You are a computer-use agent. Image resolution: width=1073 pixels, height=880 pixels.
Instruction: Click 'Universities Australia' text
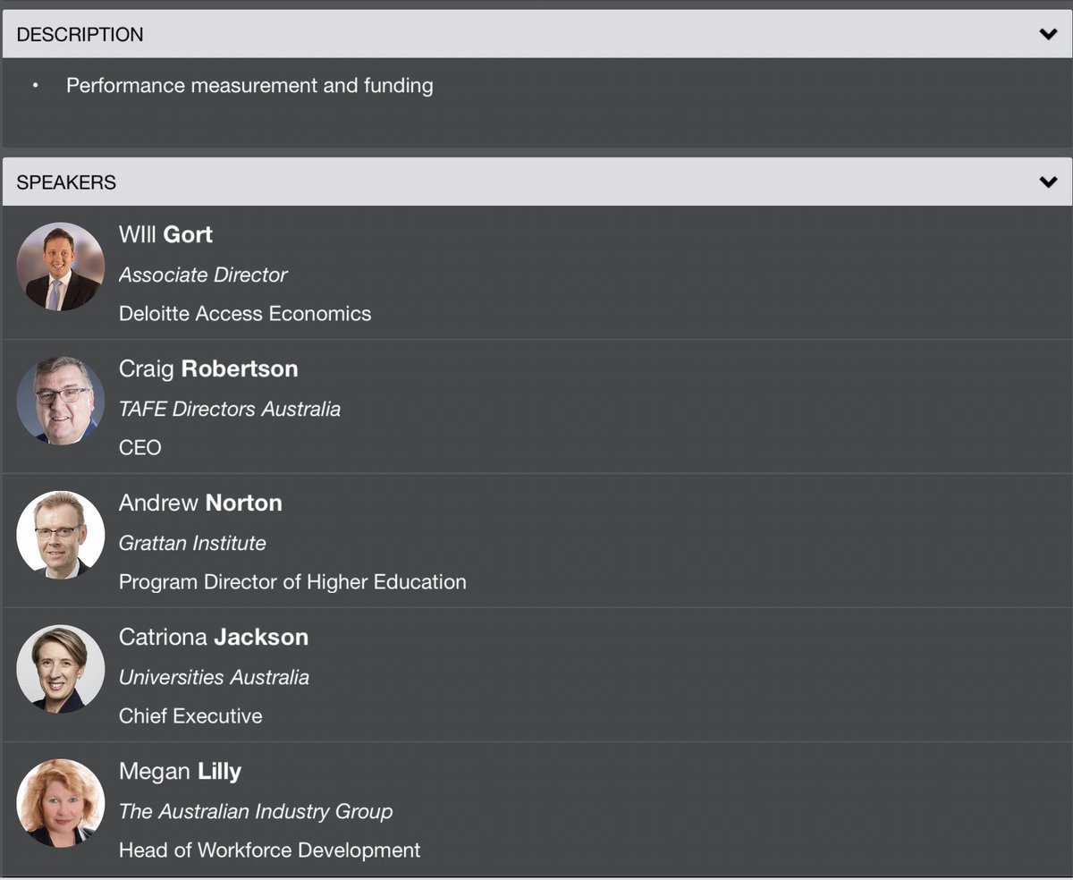tap(214, 677)
